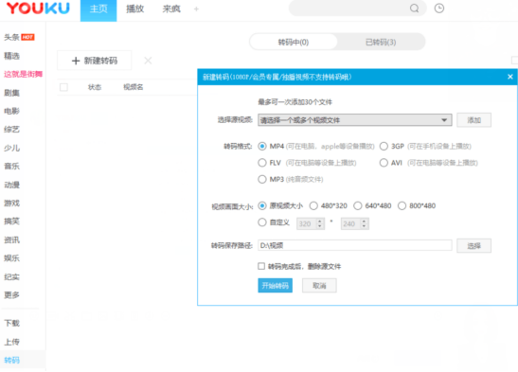Open 剧集 category

[12, 93]
